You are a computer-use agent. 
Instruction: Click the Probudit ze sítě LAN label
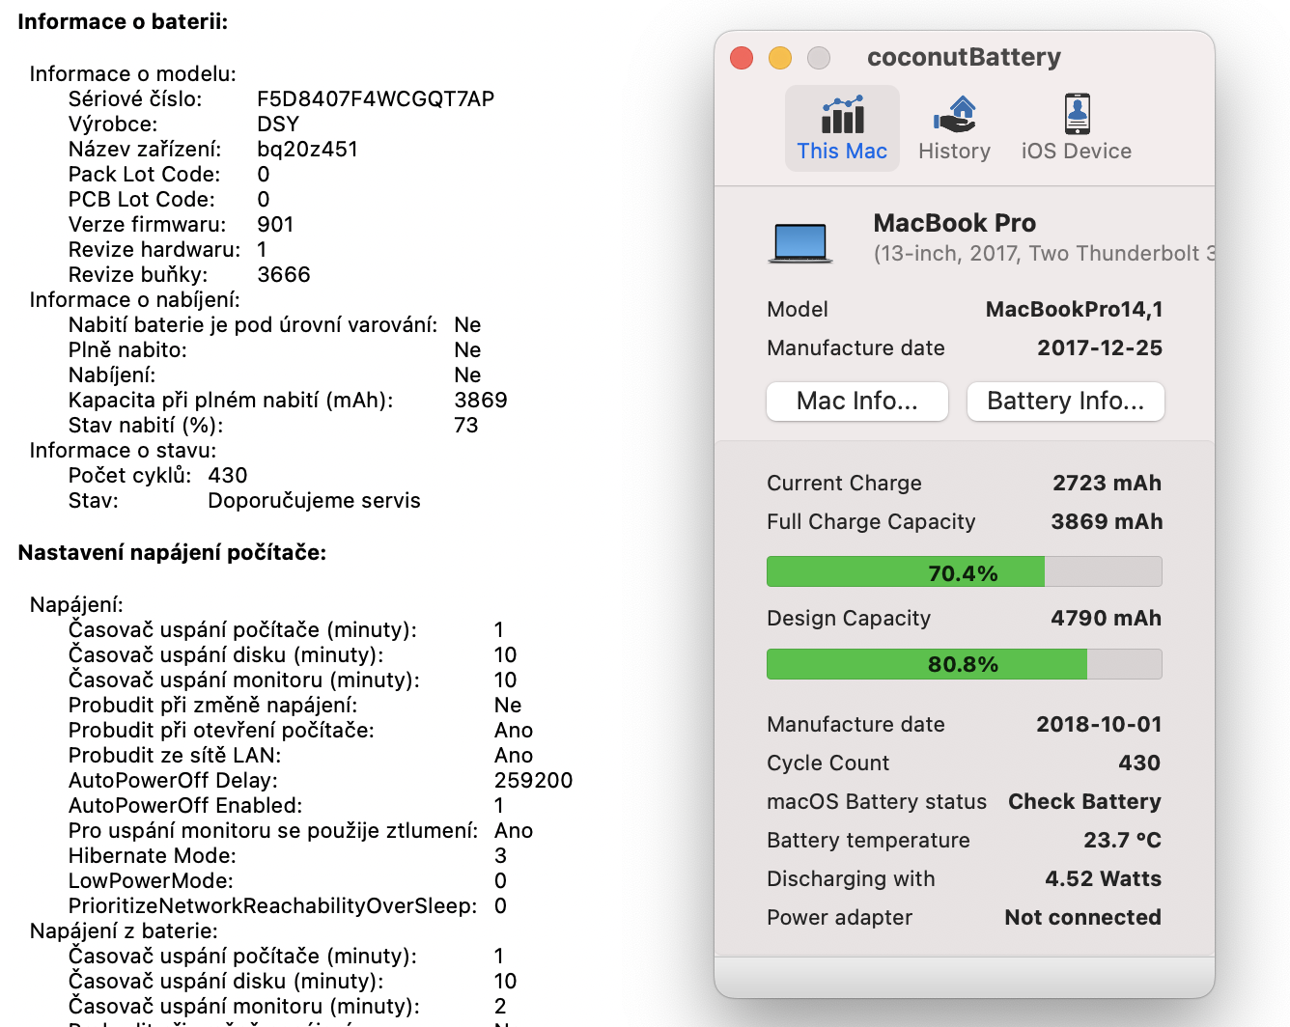[x=175, y=756]
